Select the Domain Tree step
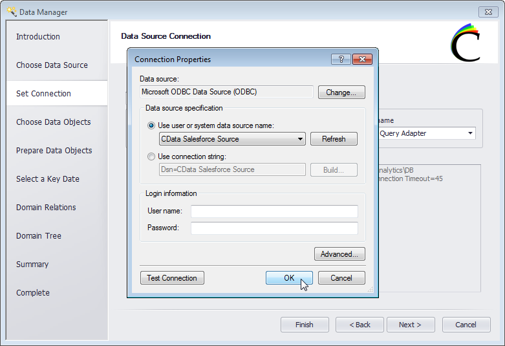Screen dimensions: 505x346 click(39, 236)
